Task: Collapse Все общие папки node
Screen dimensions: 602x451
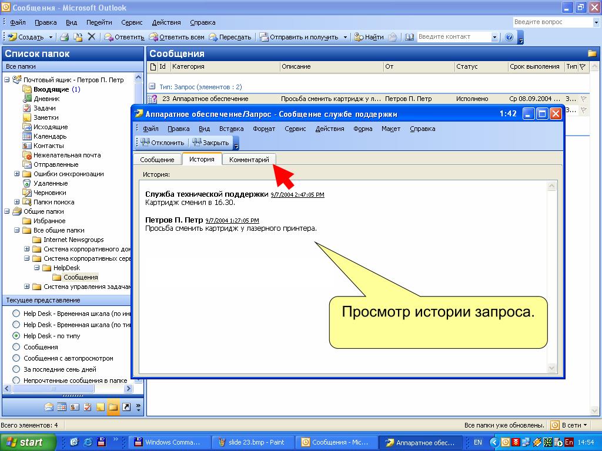Action: pyautogui.click(x=16, y=230)
